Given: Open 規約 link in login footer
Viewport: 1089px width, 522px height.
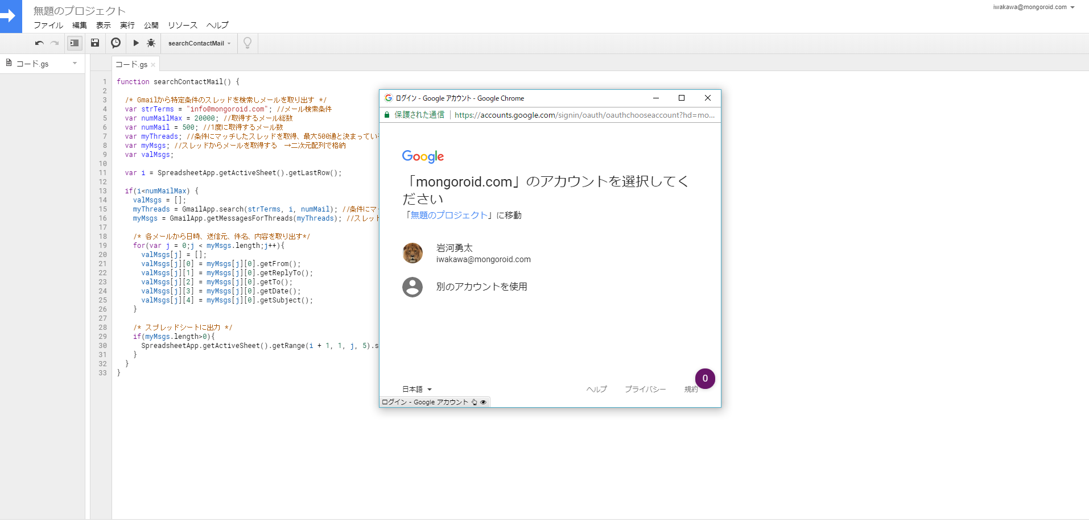Looking at the screenshot, I should pos(691,390).
